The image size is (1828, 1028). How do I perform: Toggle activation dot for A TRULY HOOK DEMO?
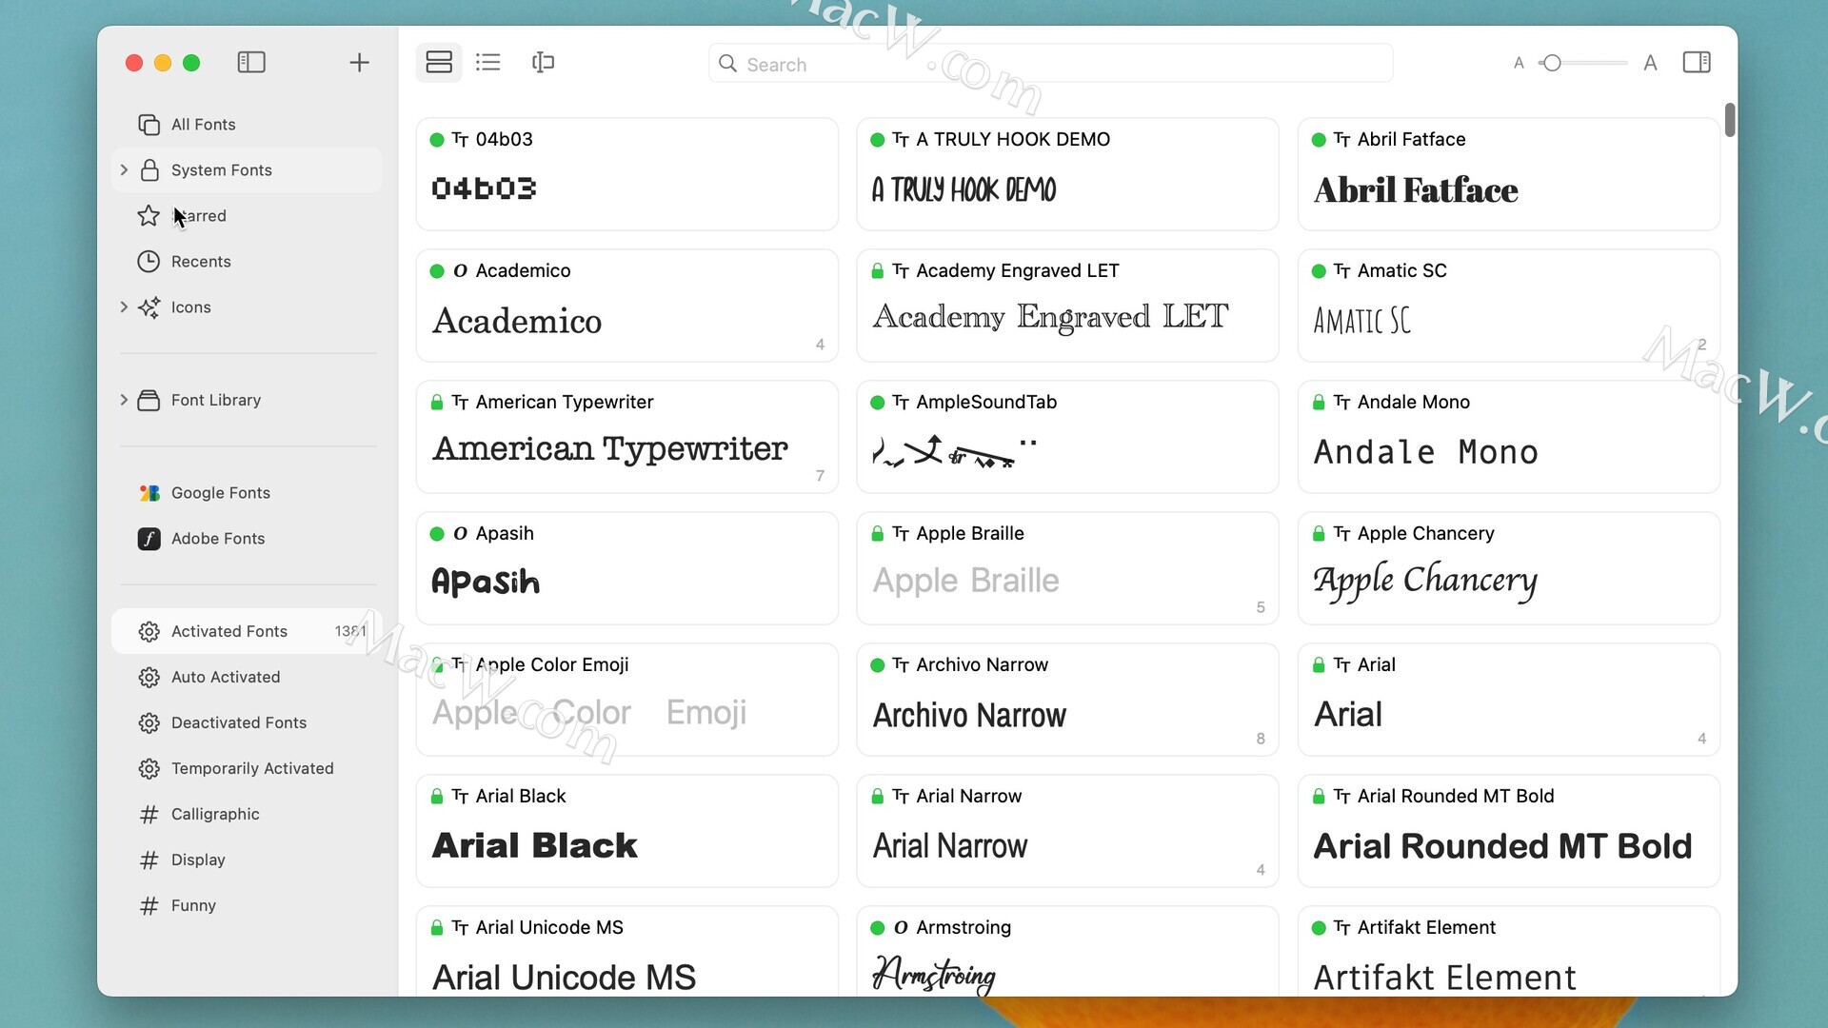(x=878, y=140)
